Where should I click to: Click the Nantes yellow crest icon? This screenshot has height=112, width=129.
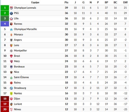(x=11, y=94)
